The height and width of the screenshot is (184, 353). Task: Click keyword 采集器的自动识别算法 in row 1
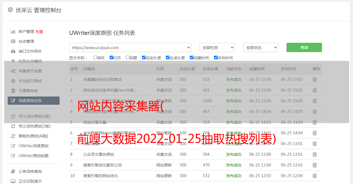(102, 80)
